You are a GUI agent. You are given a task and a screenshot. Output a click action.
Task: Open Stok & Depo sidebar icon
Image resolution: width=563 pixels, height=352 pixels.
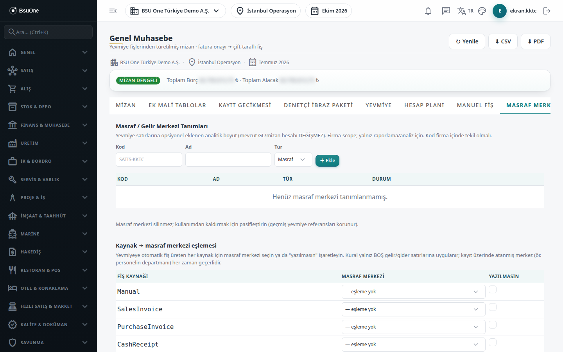[x=13, y=107]
